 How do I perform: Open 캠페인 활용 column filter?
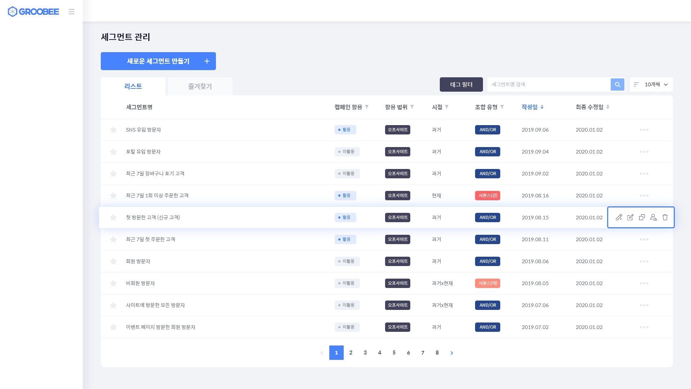(367, 107)
